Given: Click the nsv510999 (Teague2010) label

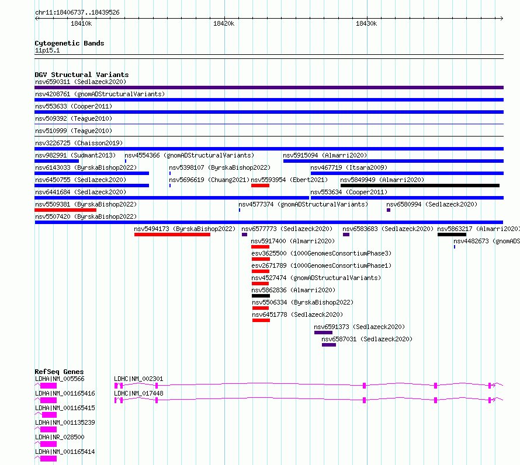Looking at the screenshot, I should pyautogui.click(x=74, y=131).
